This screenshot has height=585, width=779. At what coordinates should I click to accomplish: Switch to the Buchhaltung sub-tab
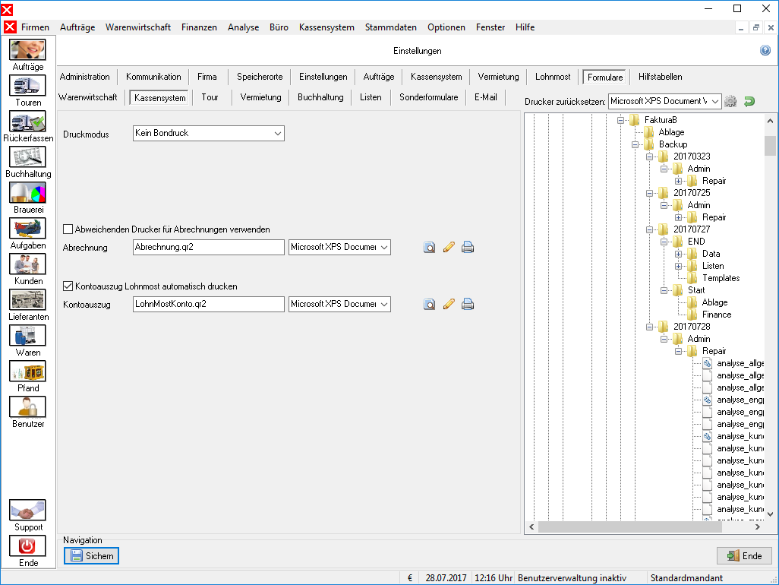tap(320, 97)
